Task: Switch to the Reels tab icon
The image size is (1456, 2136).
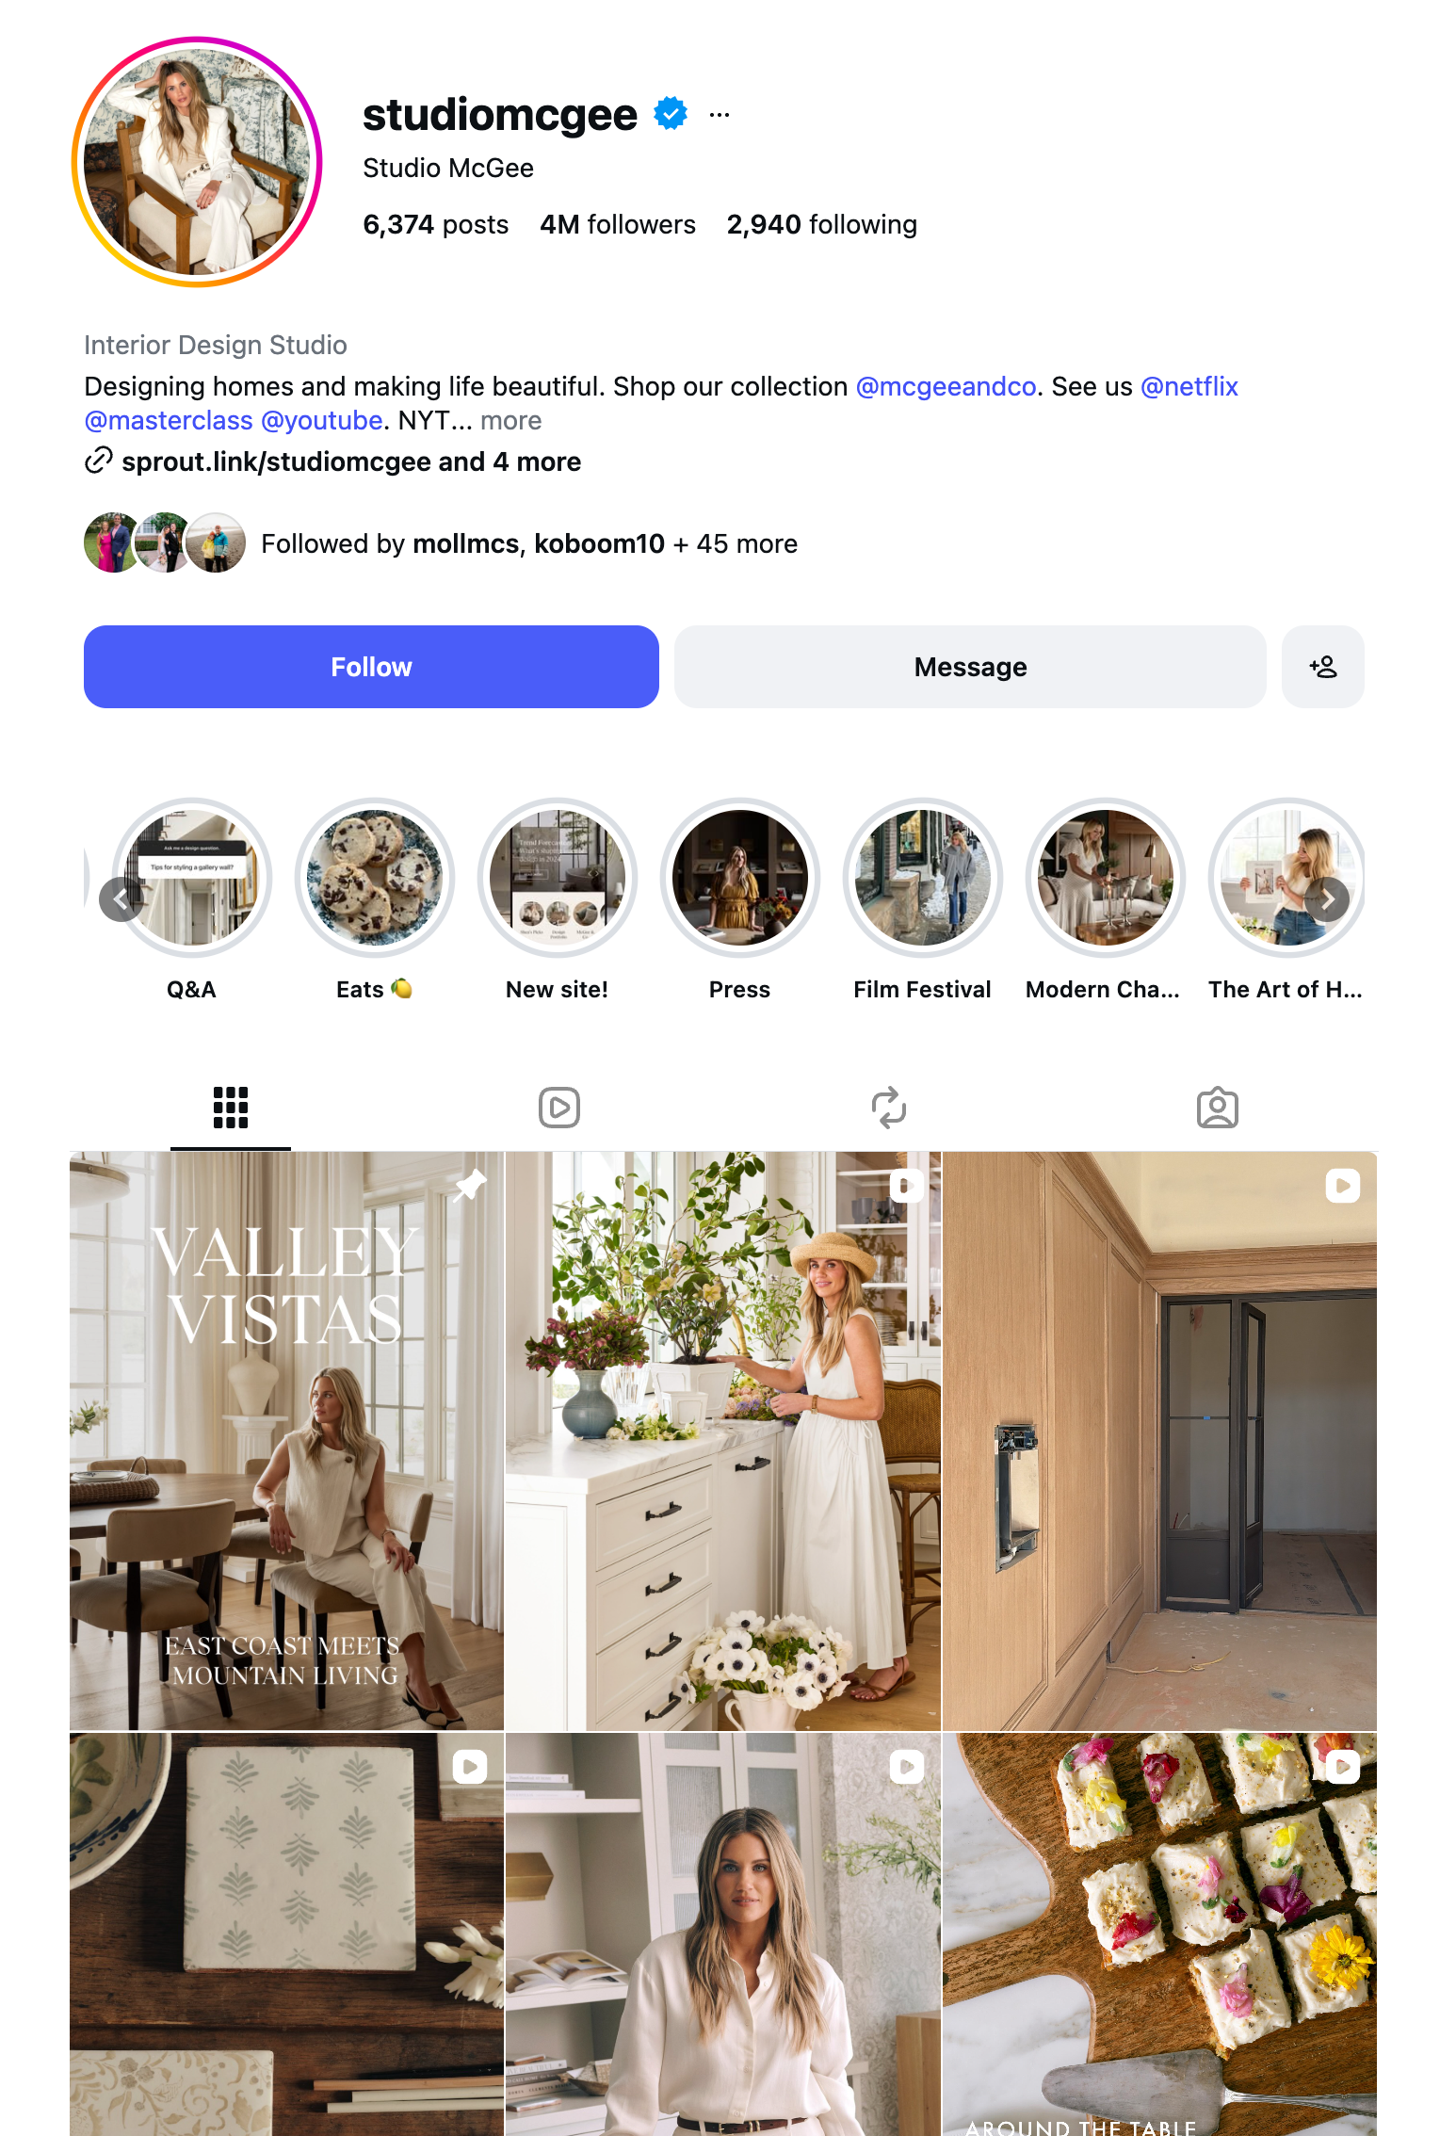Action: pyautogui.click(x=558, y=1108)
